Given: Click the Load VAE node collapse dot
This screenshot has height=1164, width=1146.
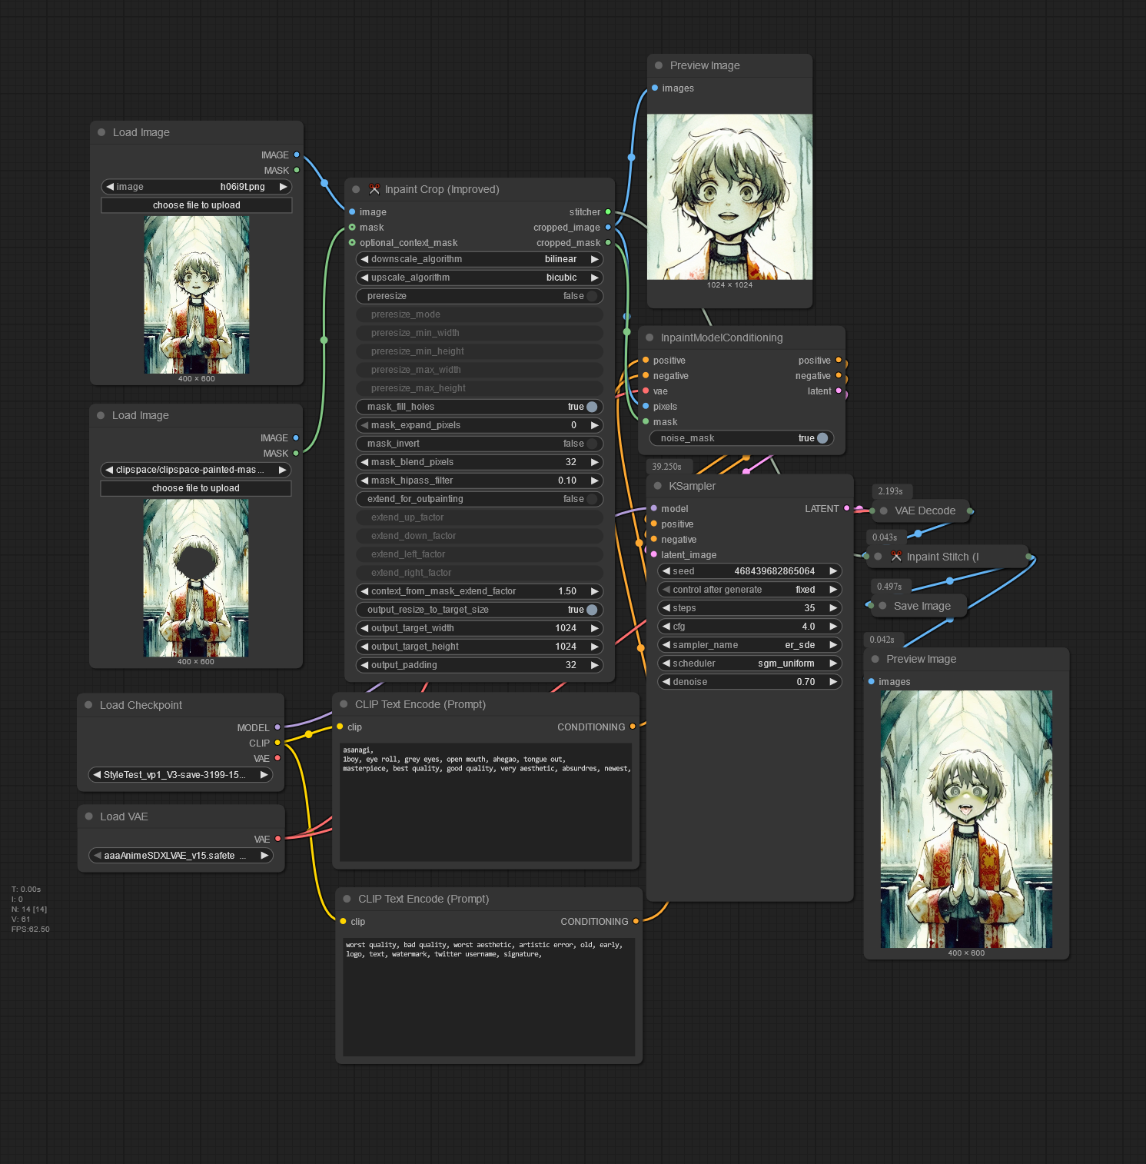Looking at the screenshot, I should pyautogui.click(x=89, y=816).
